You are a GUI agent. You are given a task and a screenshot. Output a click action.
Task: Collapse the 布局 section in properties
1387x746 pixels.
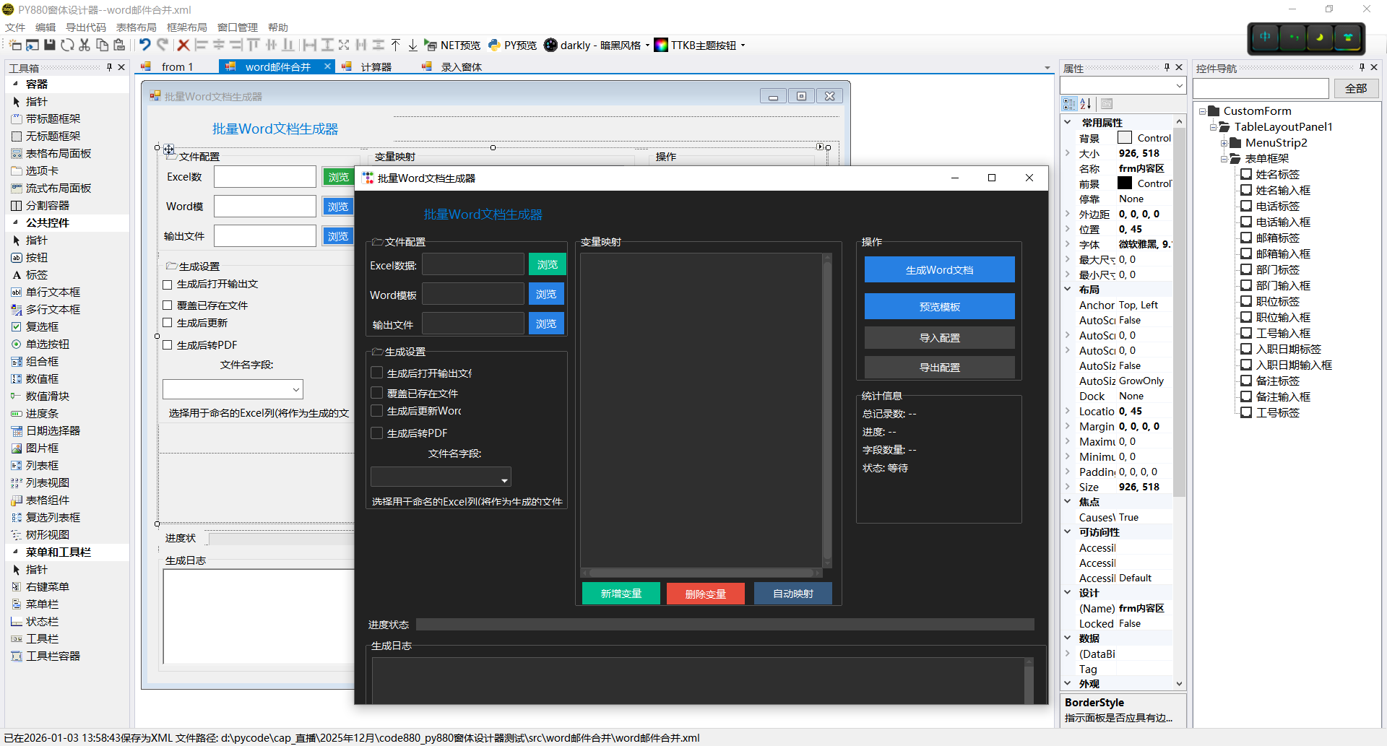tap(1068, 289)
